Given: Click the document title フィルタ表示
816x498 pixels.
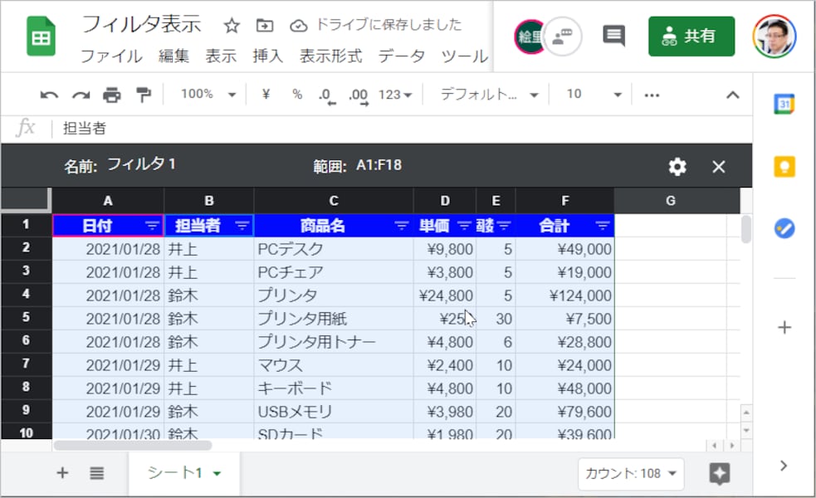Looking at the screenshot, I should point(141,25).
